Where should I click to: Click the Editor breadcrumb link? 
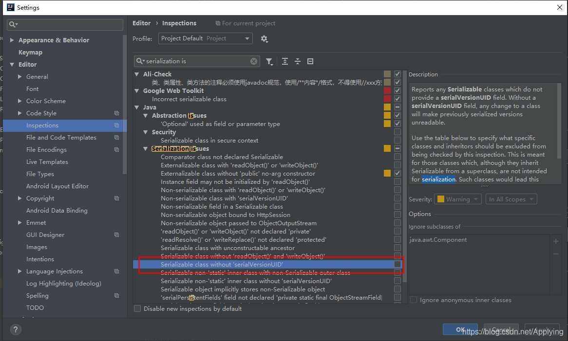pyautogui.click(x=141, y=23)
